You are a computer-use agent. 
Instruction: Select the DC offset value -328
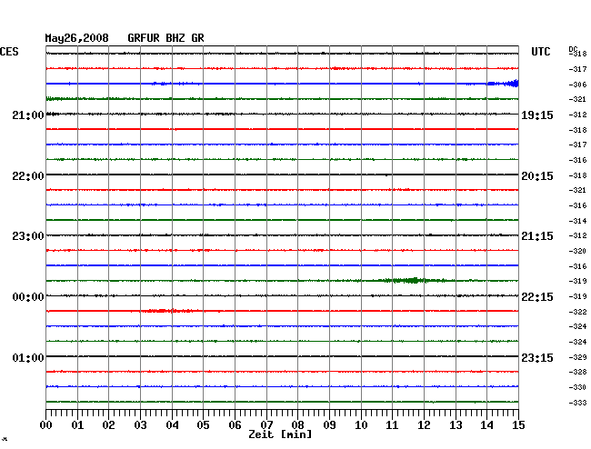577,372
